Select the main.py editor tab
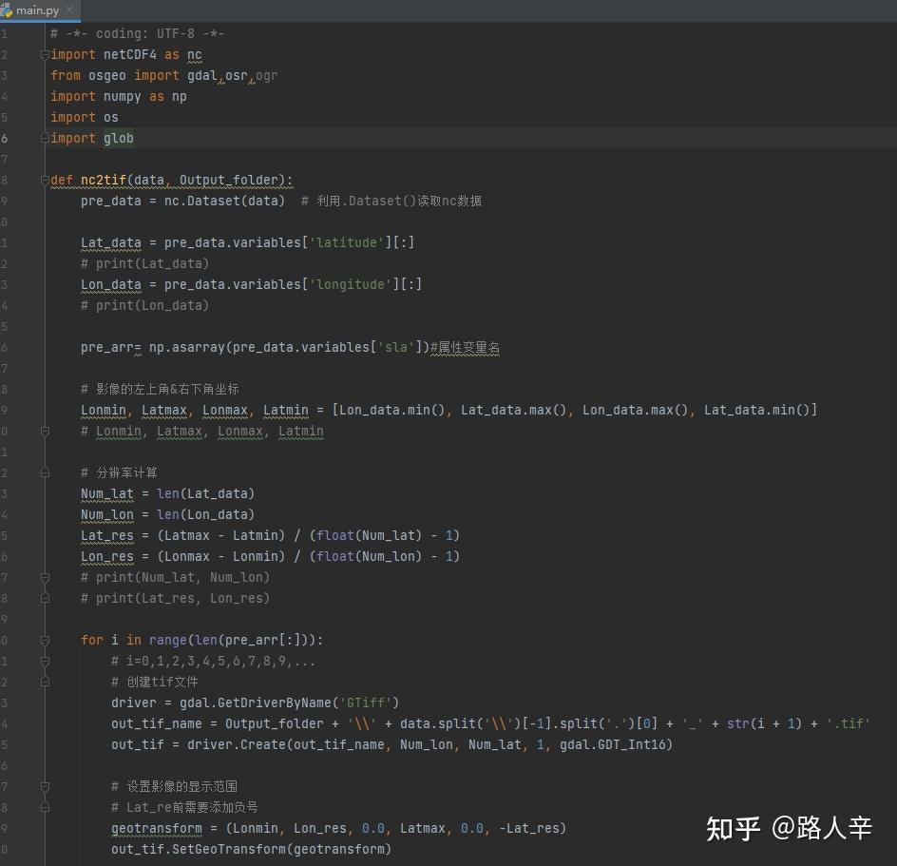Screen dimensions: 897x866 [x=38, y=11]
